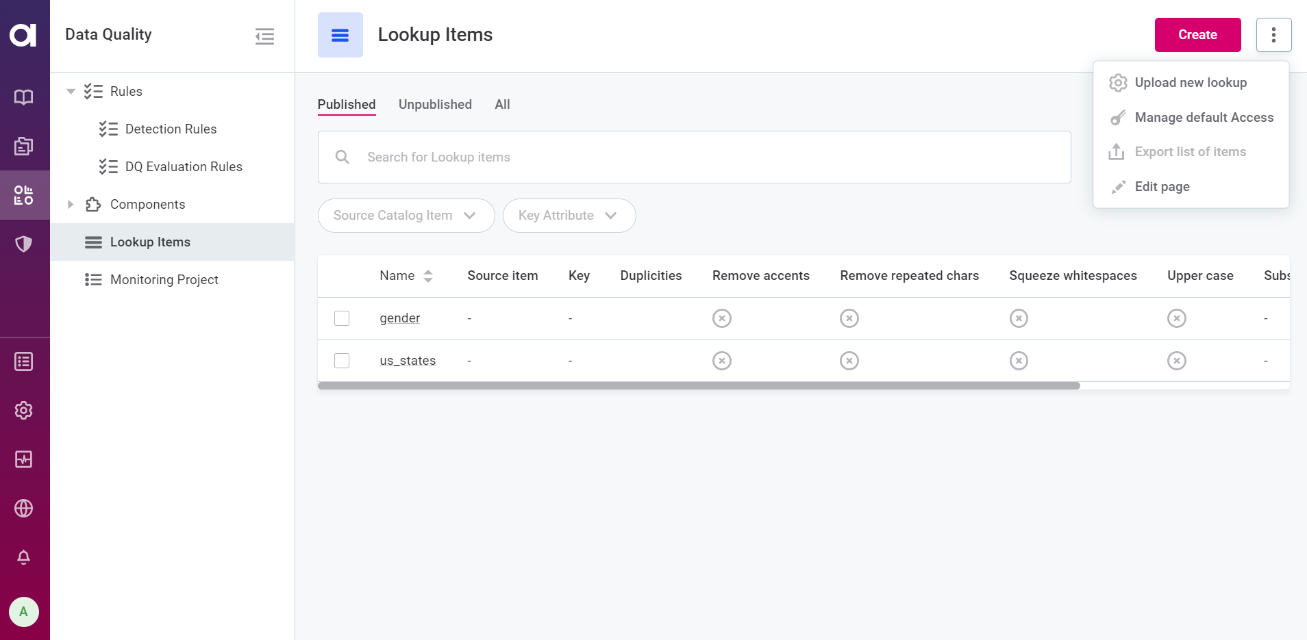
Task: Collapse the Data Quality sidebar panel
Action: [265, 36]
